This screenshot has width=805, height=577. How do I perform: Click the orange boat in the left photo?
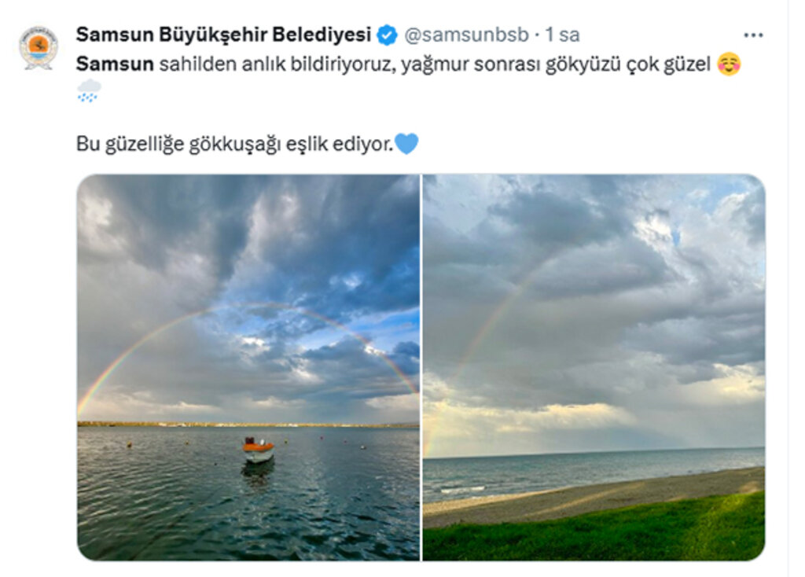click(258, 450)
